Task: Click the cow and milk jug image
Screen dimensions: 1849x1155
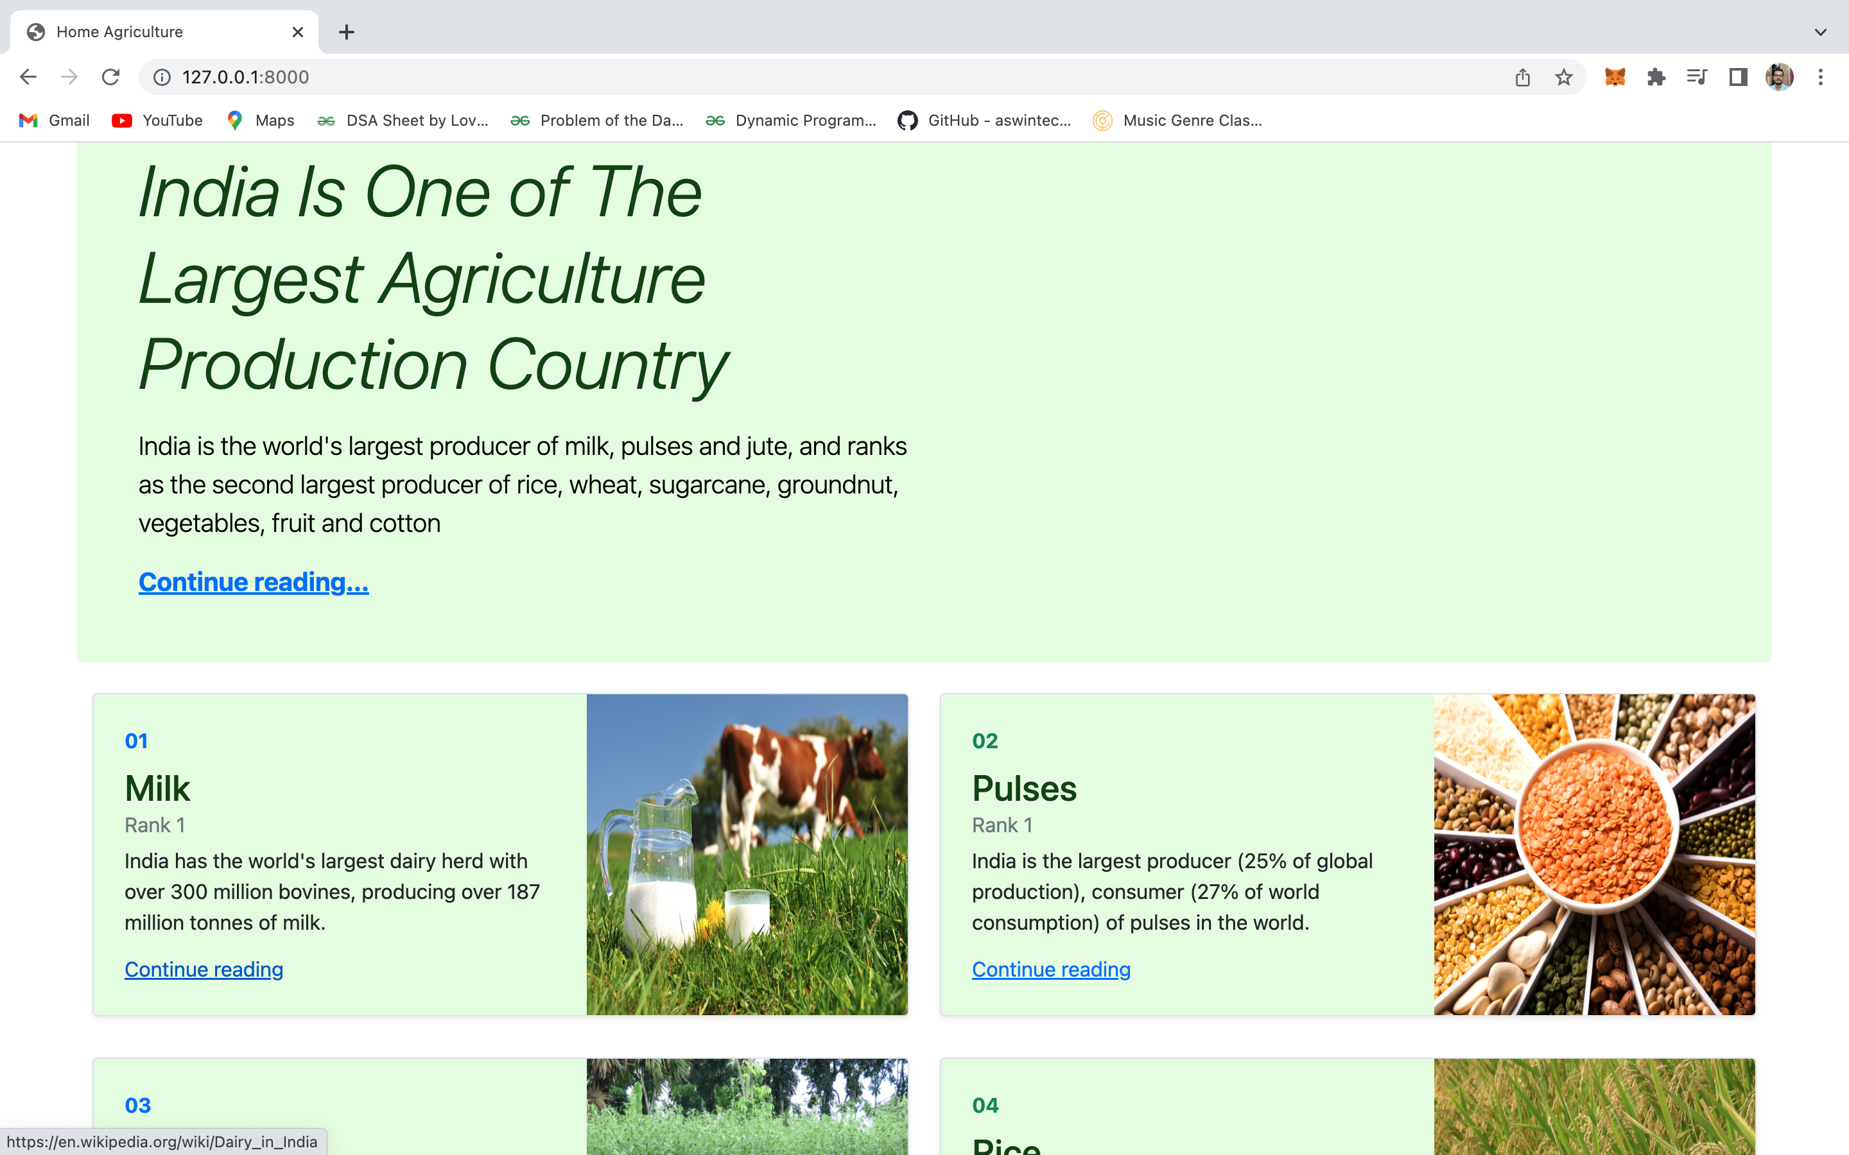Action: click(747, 855)
